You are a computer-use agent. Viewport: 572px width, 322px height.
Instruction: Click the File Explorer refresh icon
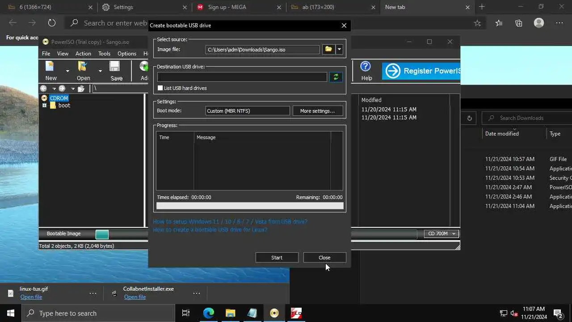click(x=469, y=118)
